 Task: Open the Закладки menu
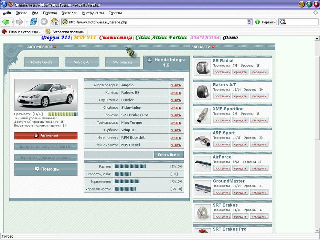point(70,13)
